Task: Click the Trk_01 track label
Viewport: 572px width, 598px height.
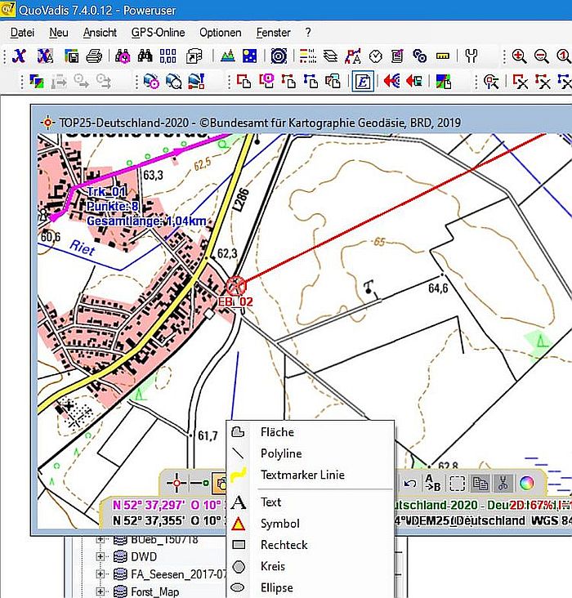Action: click(x=106, y=192)
